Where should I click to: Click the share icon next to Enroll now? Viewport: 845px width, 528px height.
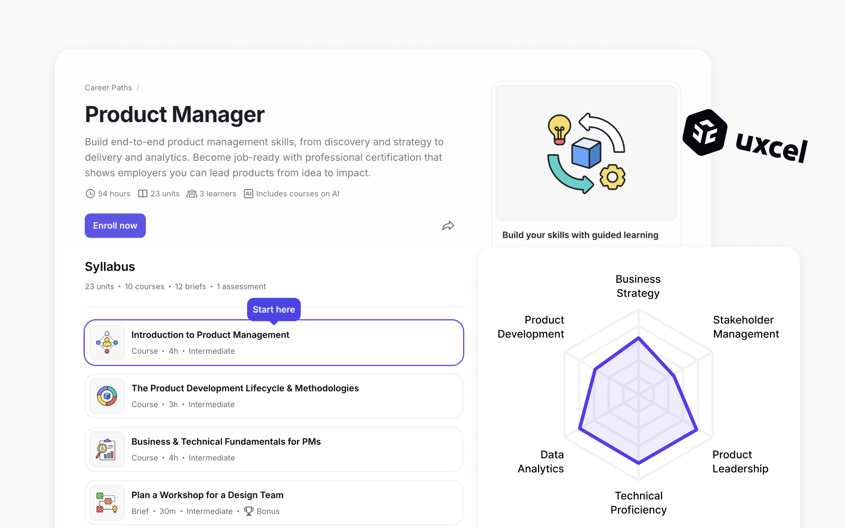[448, 226]
